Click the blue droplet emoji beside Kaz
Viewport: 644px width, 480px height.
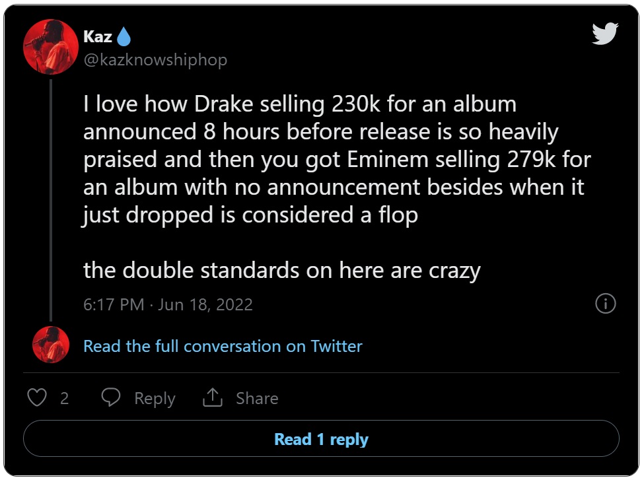pos(124,36)
